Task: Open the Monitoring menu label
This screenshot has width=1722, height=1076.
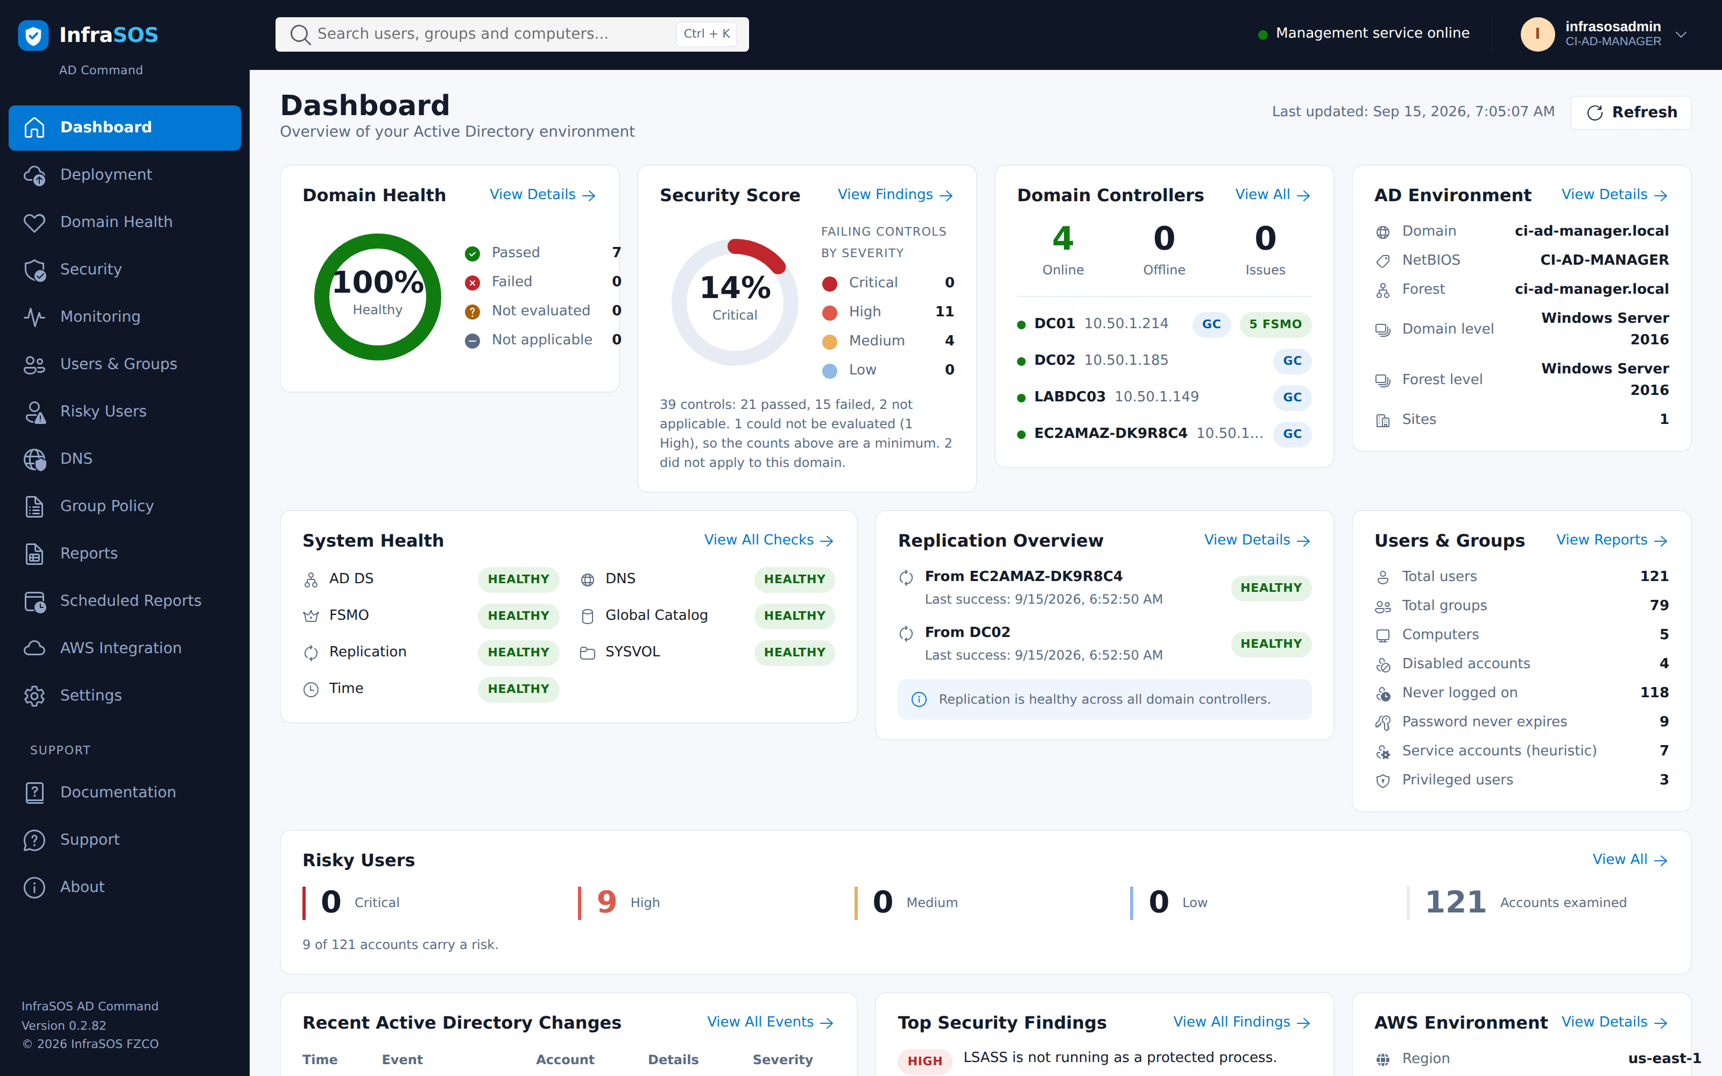Action: pos(100,317)
